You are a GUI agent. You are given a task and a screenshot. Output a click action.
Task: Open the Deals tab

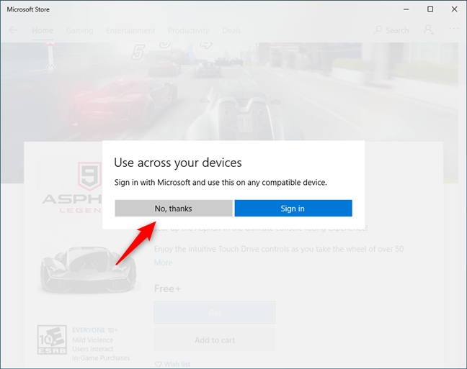tap(231, 30)
